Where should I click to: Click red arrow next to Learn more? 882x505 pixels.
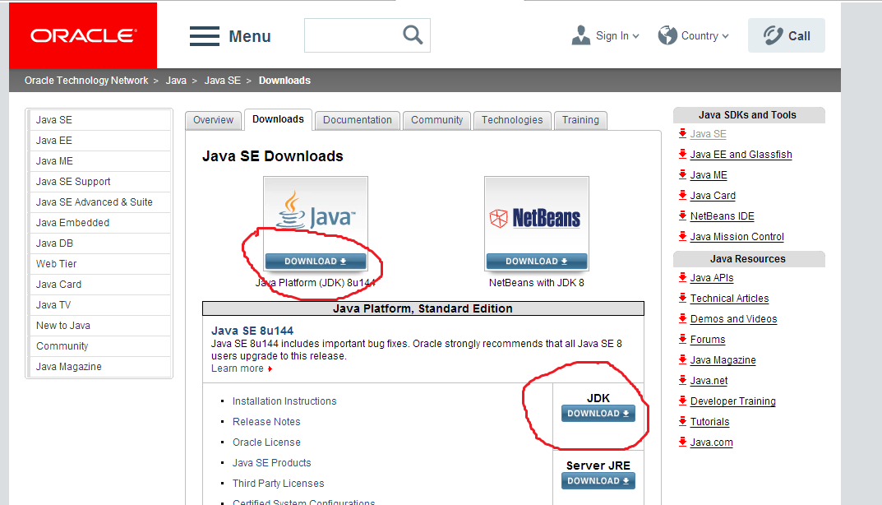pyautogui.click(x=270, y=368)
